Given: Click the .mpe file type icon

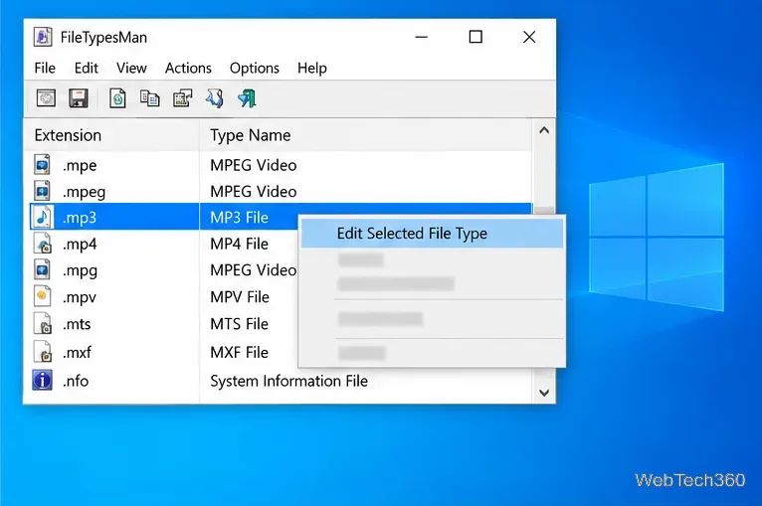Looking at the screenshot, I should tap(43, 165).
